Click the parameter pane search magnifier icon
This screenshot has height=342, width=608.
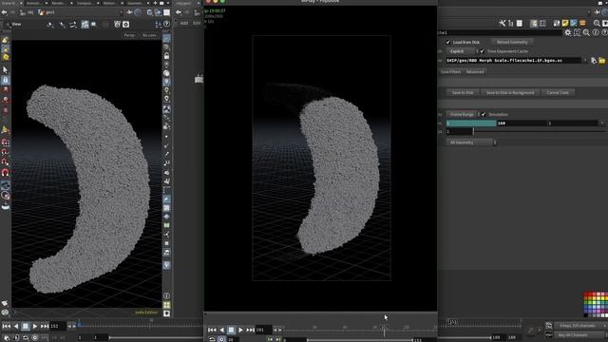(586, 32)
